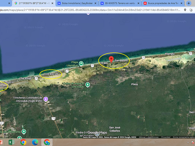The width and height of the screenshot is (195, 146).
Task: Show hidden system tray icons
Action: pos(188,143)
